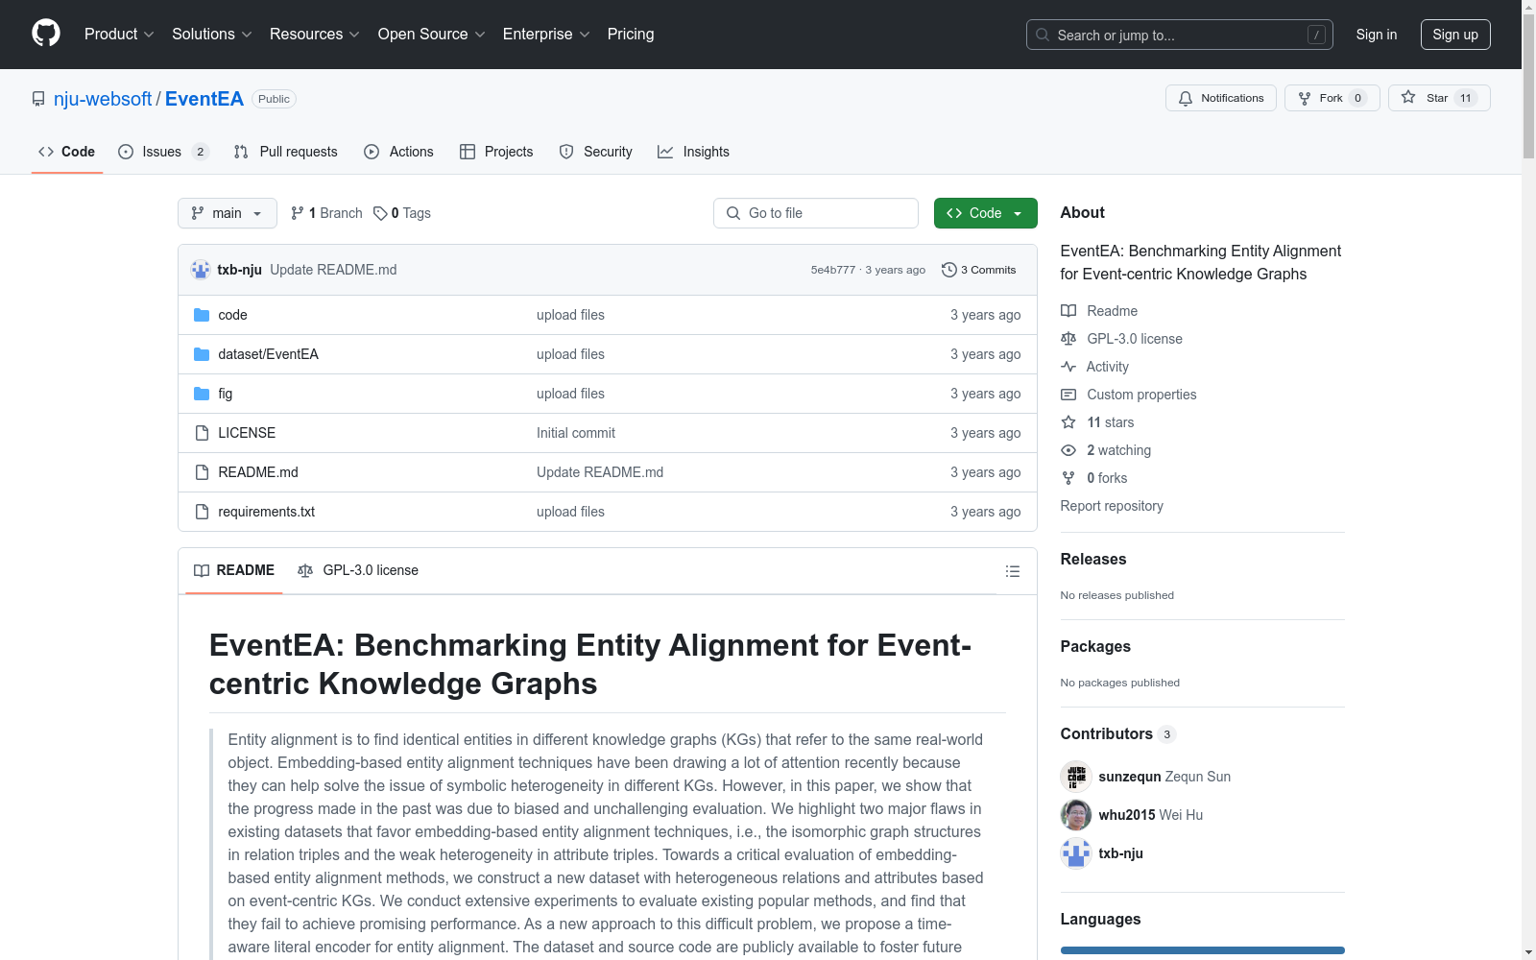Switch to the Issues tab

[x=163, y=152]
